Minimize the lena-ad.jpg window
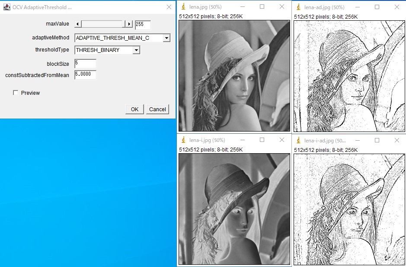The height and width of the screenshot is (267, 406). pos(357,7)
